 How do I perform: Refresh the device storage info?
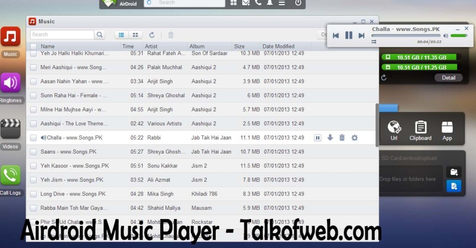point(383,78)
